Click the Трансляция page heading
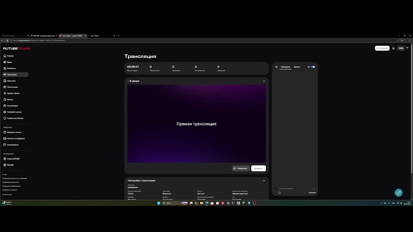The width and height of the screenshot is (413, 232). point(140,56)
